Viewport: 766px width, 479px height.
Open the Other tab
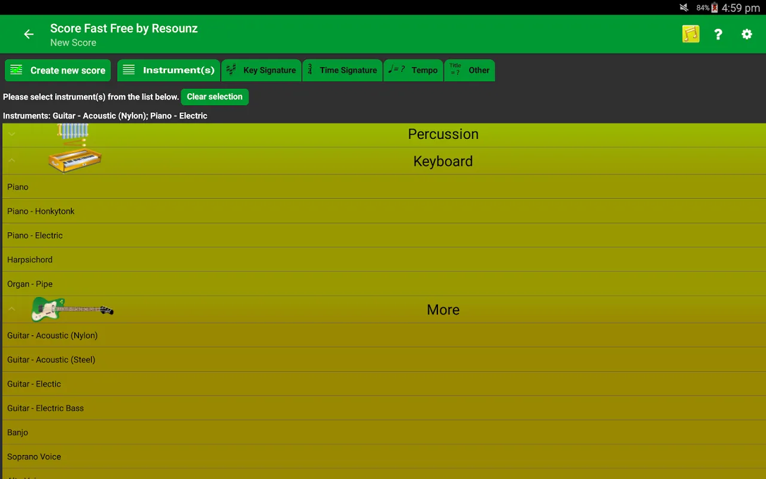click(470, 70)
